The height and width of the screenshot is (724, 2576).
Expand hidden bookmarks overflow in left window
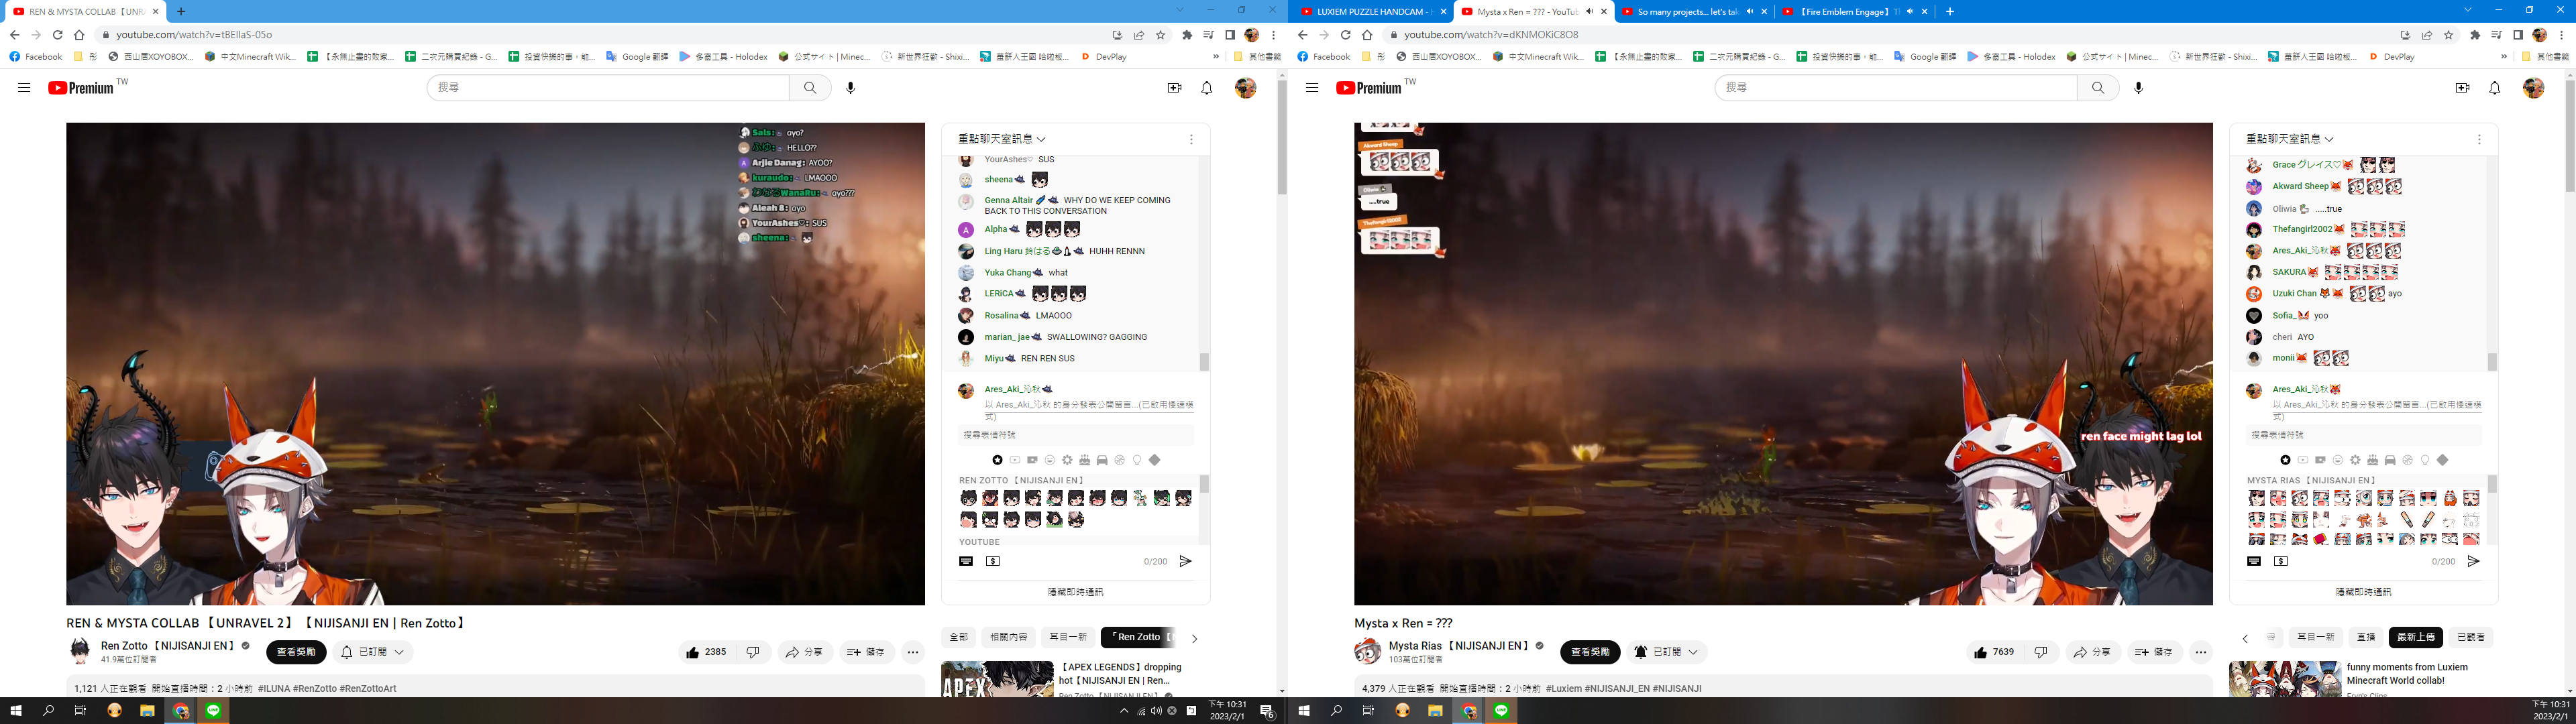[x=1216, y=57]
